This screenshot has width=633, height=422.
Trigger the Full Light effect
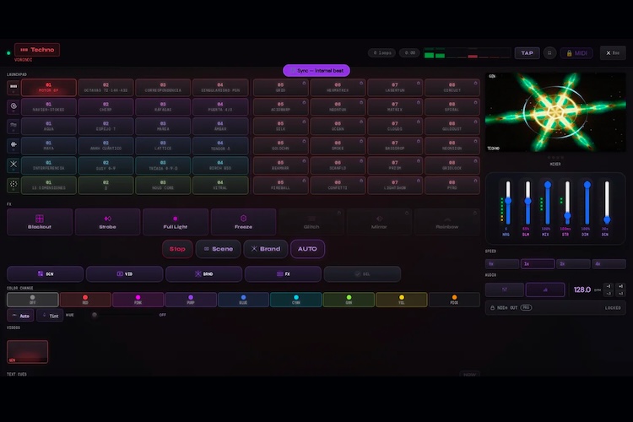176,222
